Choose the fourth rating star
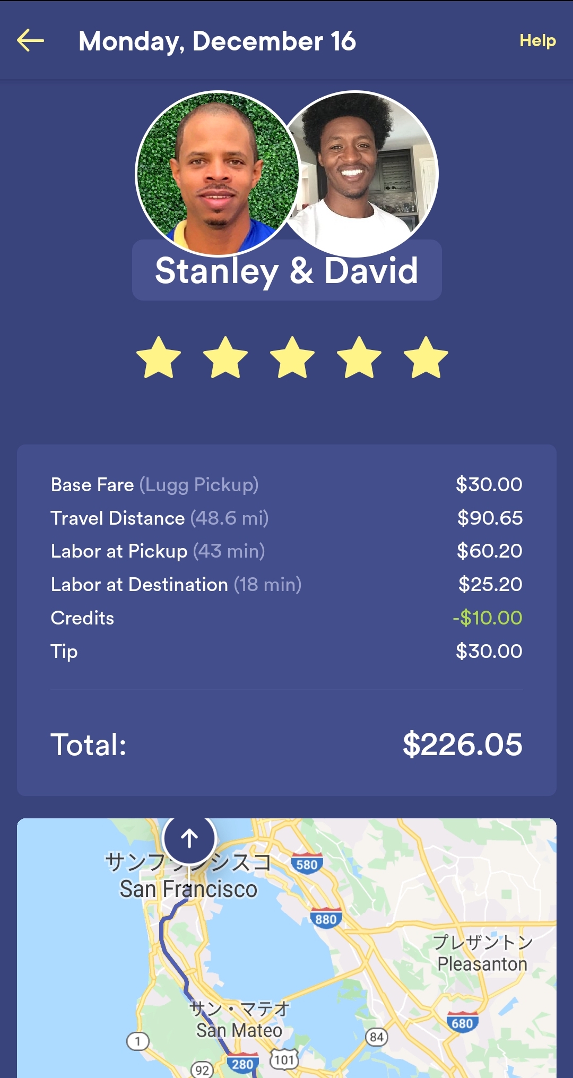Viewport: 573px width, 1078px height. click(x=359, y=358)
